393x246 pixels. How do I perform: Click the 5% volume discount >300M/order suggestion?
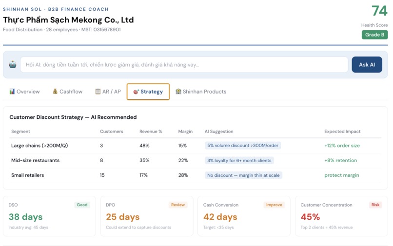[x=243, y=146]
